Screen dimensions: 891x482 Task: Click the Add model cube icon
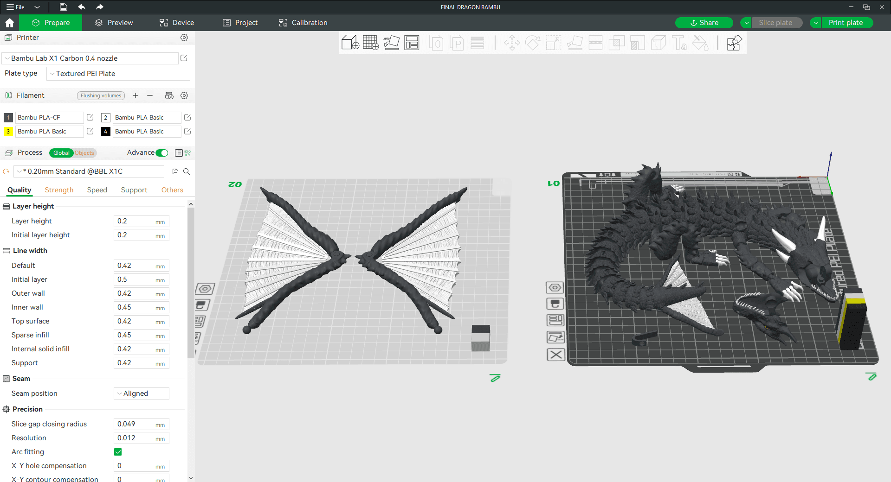pos(350,43)
